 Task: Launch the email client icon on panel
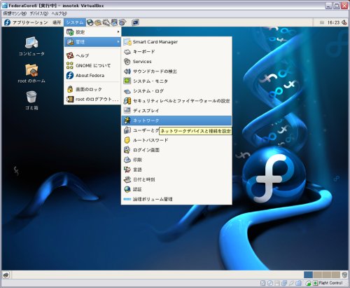(x=98, y=22)
